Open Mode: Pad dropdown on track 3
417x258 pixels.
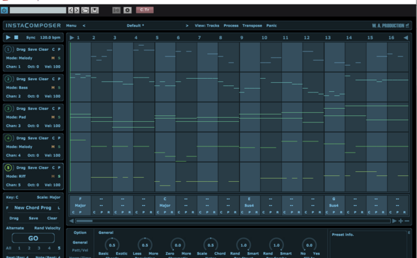pos(16,117)
